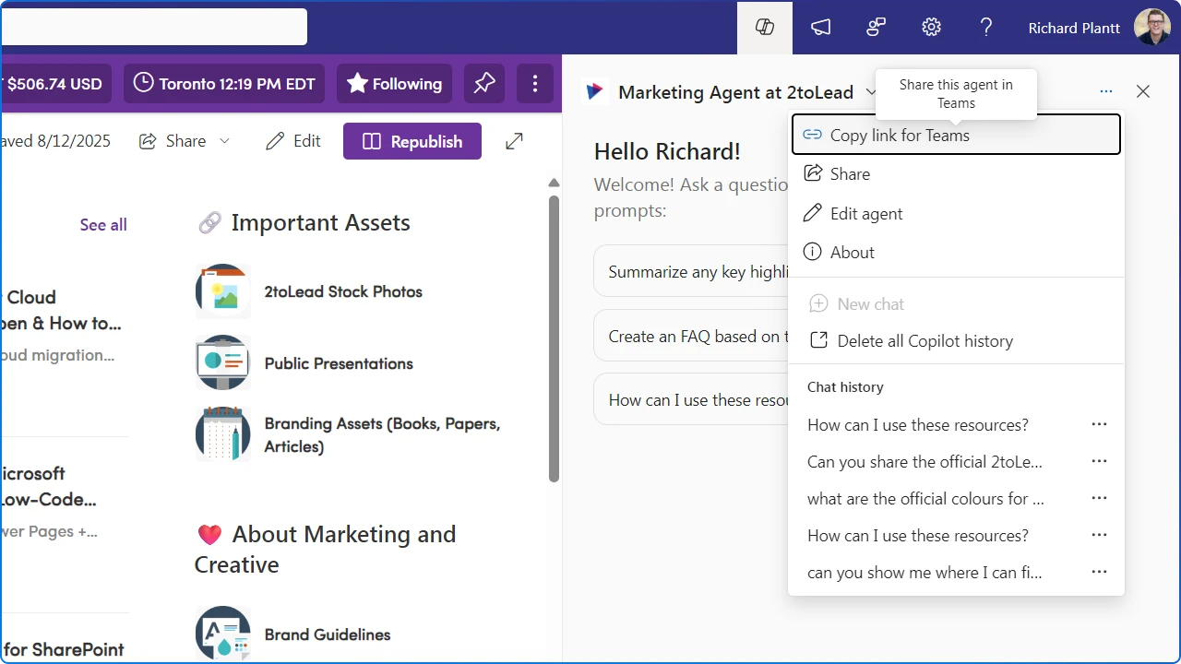Image resolution: width=1181 pixels, height=664 pixels.
Task: Open 'what are the official colours for ...' chat
Action: pos(925,498)
